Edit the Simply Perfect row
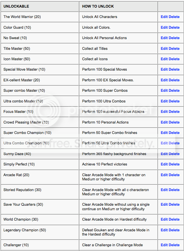Image resolution: width=184 pixels, height=251 pixels. click(164, 164)
